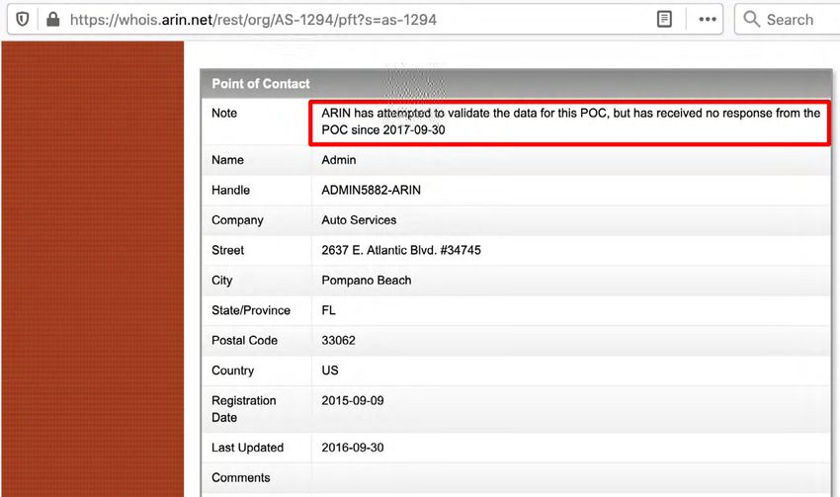Image resolution: width=840 pixels, height=497 pixels.
Task: Click the Company value Auto Services
Action: [x=359, y=220]
